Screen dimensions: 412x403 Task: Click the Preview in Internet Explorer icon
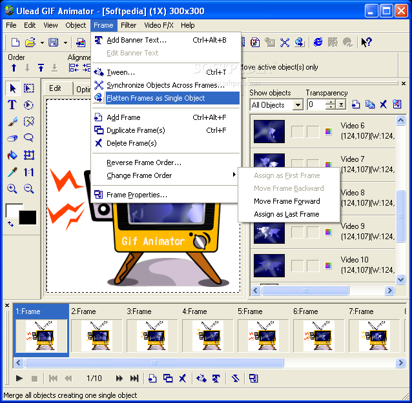point(318,42)
